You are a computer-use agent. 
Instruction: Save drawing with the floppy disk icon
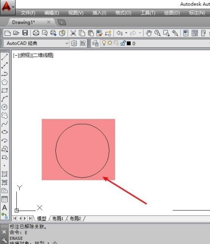(25, 33)
